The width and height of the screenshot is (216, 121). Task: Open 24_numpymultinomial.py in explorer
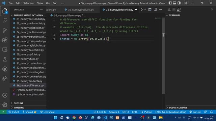[28, 32]
